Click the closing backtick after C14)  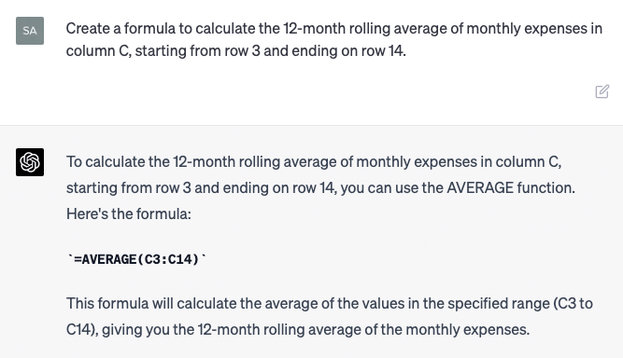pyautogui.click(x=204, y=258)
